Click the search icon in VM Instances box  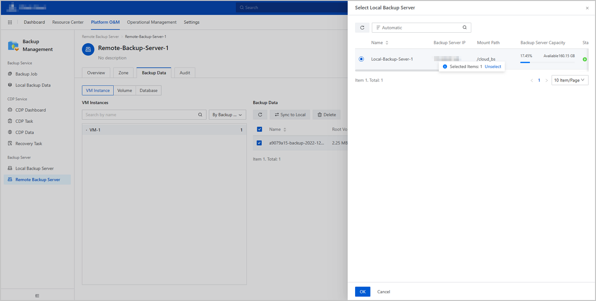click(x=201, y=115)
